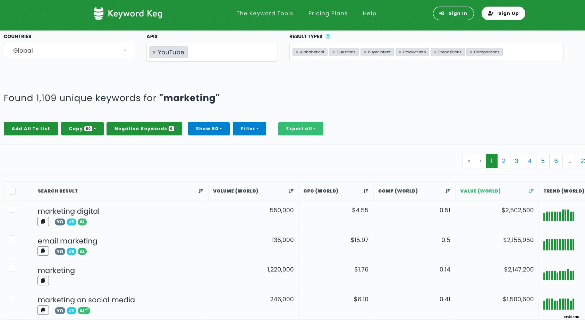Click the Export all button
The height and width of the screenshot is (320, 585).
[x=300, y=128]
